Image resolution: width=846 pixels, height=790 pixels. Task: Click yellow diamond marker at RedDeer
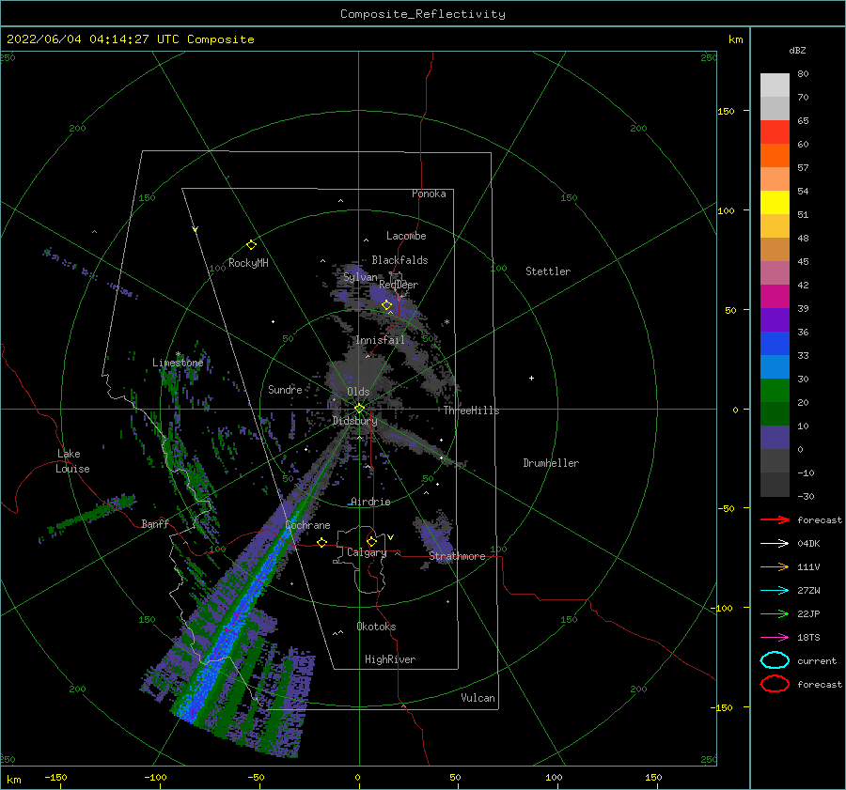pyautogui.click(x=386, y=305)
